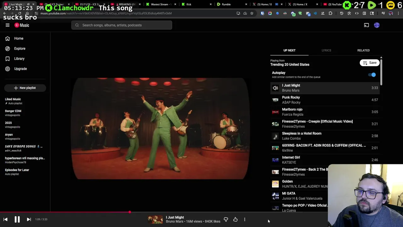403x227 pixels.
Task: Click the Golden album thumbnail
Action: coord(275,184)
